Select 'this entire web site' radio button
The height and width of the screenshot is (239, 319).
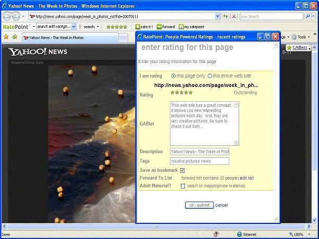(x=210, y=76)
